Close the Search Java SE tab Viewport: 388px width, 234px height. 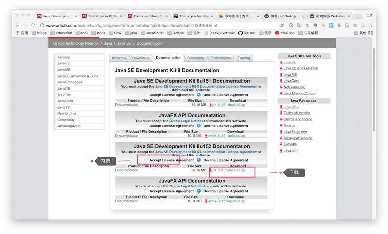121,16
